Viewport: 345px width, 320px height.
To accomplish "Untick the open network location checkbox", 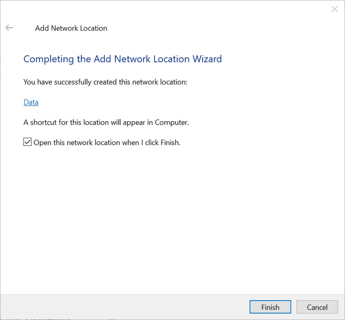I will tap(28, 142).
